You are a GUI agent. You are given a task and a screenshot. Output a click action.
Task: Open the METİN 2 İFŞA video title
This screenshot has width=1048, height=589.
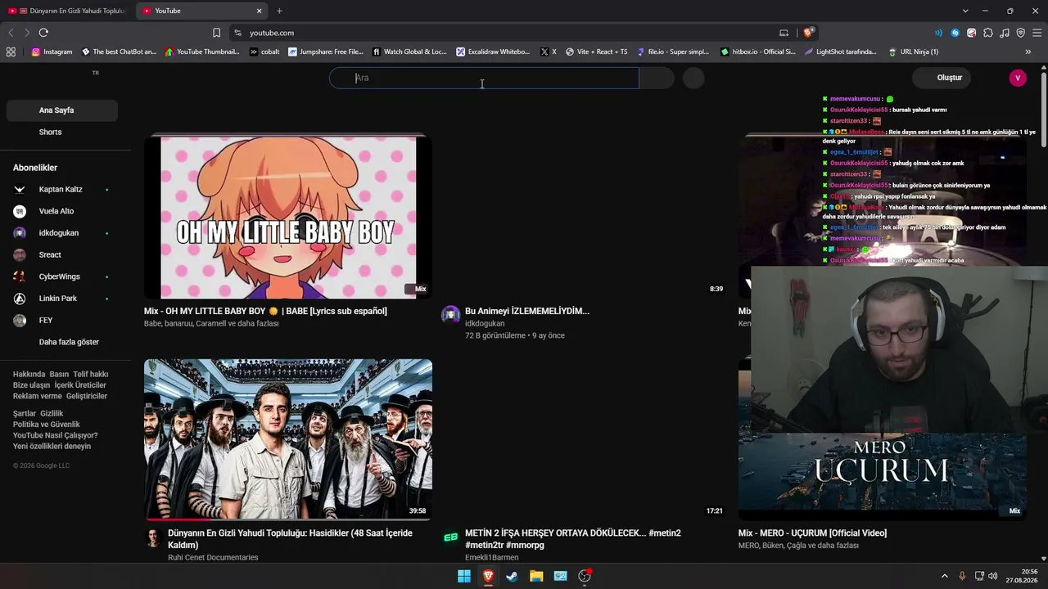(573, 539)
